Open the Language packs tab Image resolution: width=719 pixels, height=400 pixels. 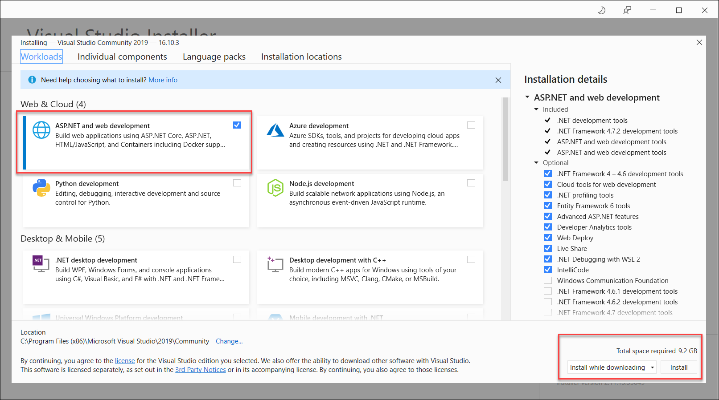[214, 57]
